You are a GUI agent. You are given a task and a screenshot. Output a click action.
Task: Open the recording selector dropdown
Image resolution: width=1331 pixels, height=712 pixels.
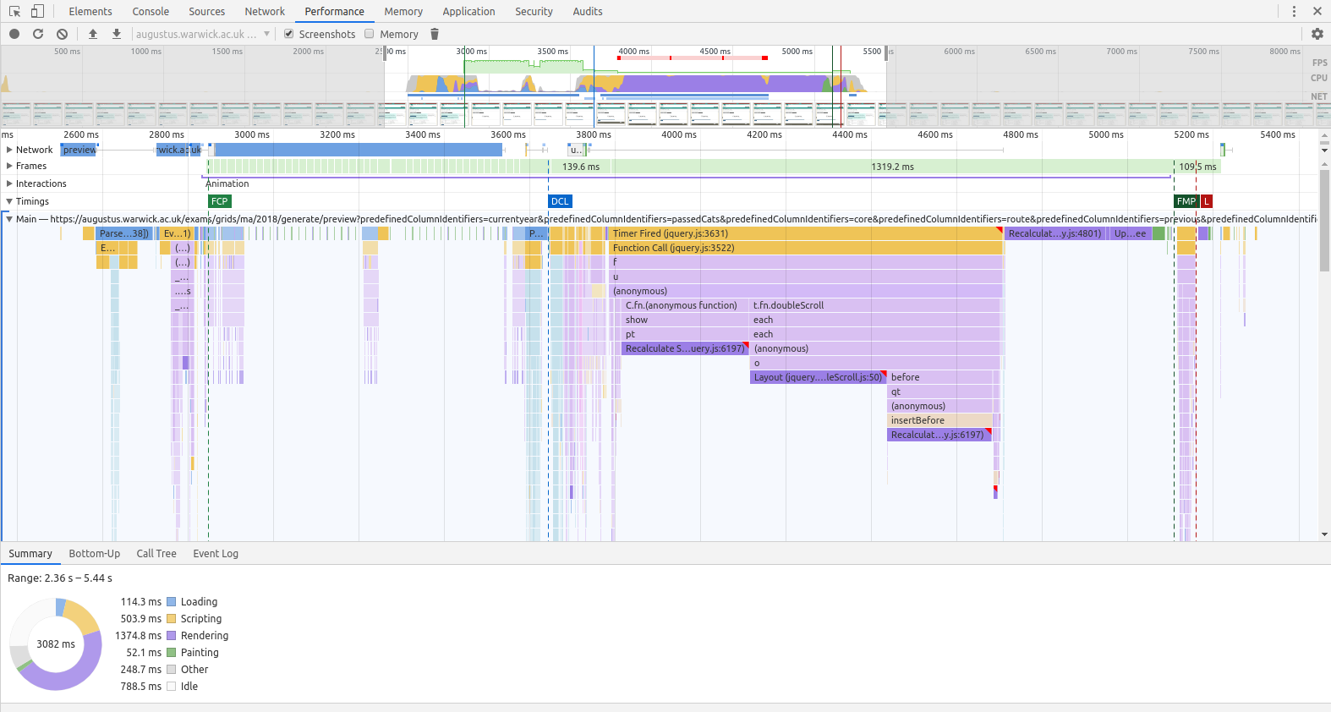pyautogui.click(x=202, y=34)
